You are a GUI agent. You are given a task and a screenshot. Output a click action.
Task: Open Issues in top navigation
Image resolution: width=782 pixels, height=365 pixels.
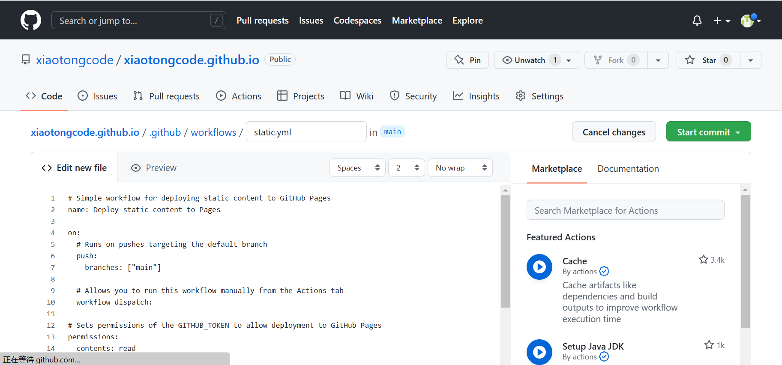tap(311, 21)
